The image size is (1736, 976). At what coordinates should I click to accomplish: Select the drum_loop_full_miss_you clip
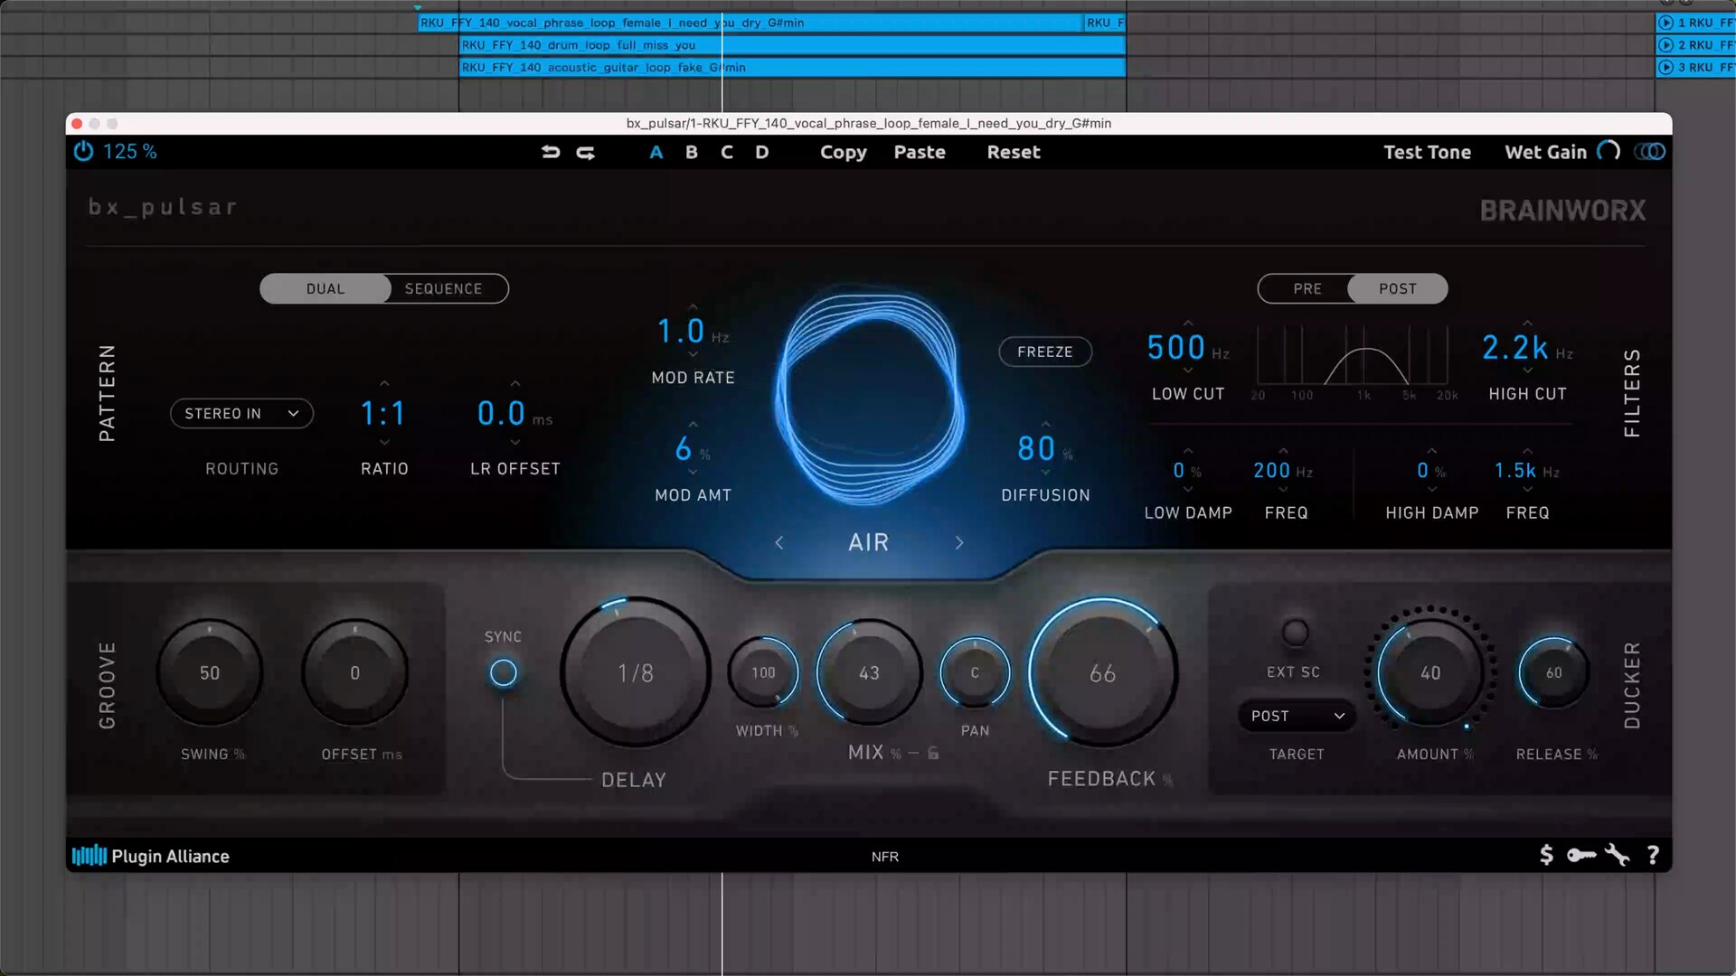click(x=792, y=44)
